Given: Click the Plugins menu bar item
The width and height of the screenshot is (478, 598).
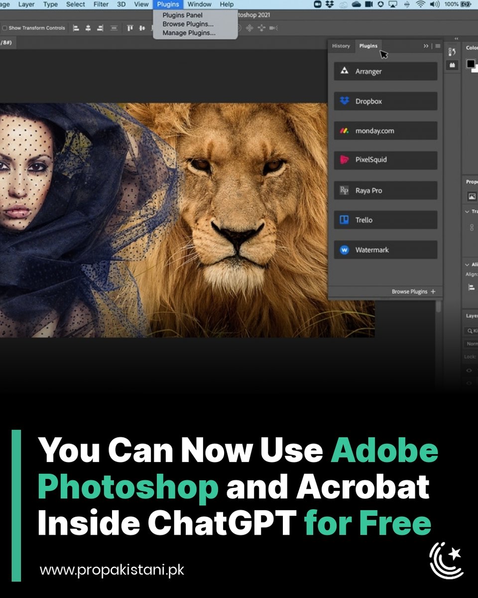Looking at the screenshot, I should (168, 4).
